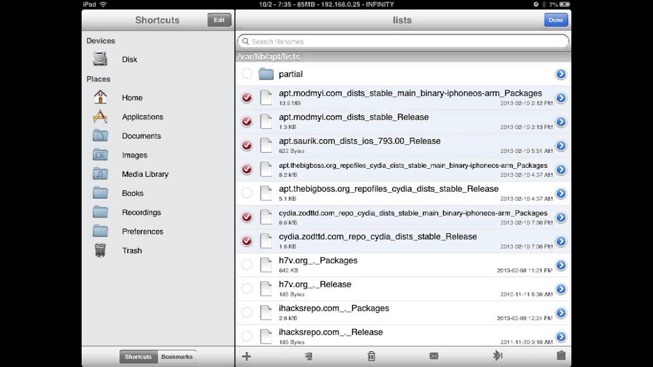Click the Edit button in Shortcuts
Viewport: 653px width, 367px height.
(x=219, y=20)
